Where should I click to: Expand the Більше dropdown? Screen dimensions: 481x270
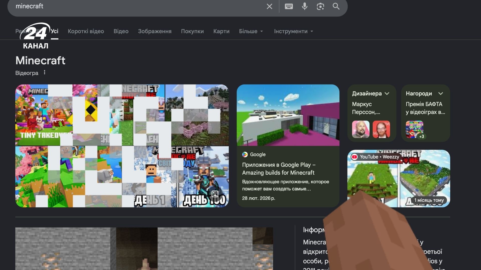coord(251,31)
